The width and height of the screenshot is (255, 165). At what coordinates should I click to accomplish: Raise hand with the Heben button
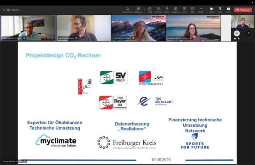[x=167, y=10]
